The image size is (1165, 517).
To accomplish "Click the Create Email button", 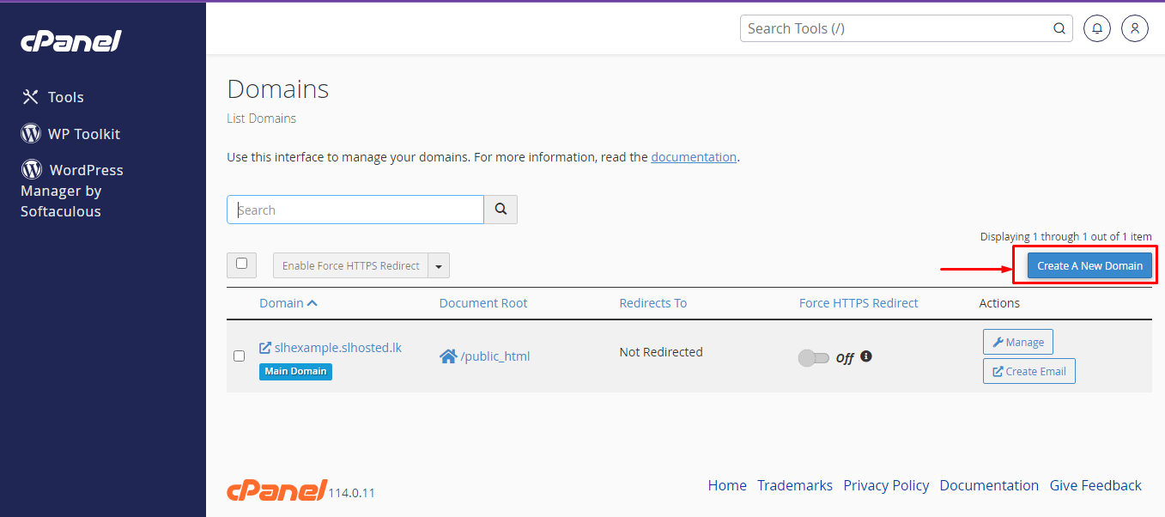I will coord(1028,371).
